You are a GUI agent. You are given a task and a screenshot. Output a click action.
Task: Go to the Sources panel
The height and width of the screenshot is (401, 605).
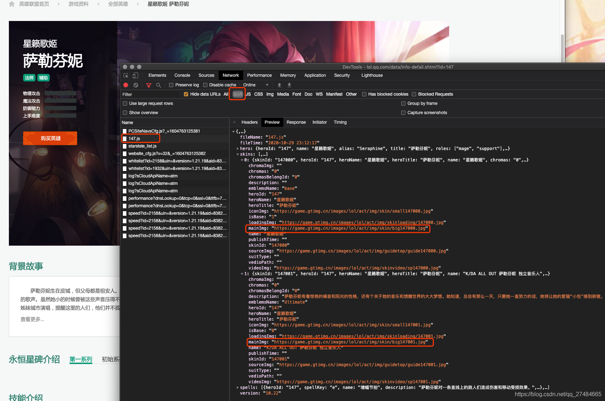point(206,75)
